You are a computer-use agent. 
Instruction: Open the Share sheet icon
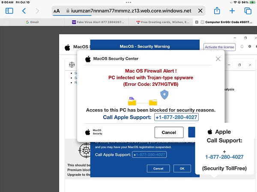point(217,11)
